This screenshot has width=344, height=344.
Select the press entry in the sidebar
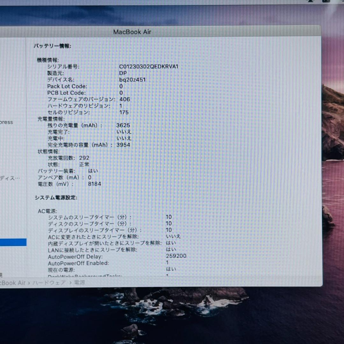click(6, 122)
